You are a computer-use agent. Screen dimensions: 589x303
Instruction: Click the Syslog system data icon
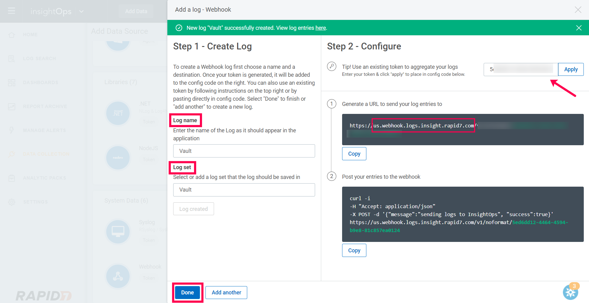click(118, 231)
